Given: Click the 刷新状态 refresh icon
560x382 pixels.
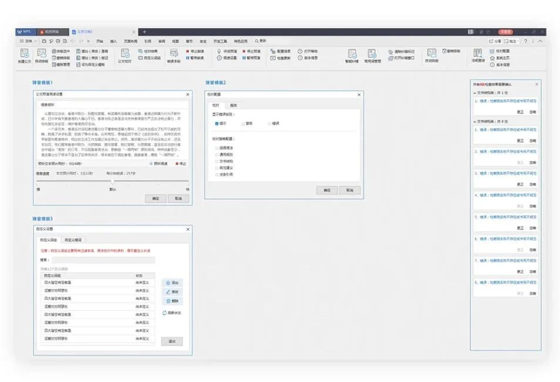Looking at the screenshot, I should [x=165, y=313].
